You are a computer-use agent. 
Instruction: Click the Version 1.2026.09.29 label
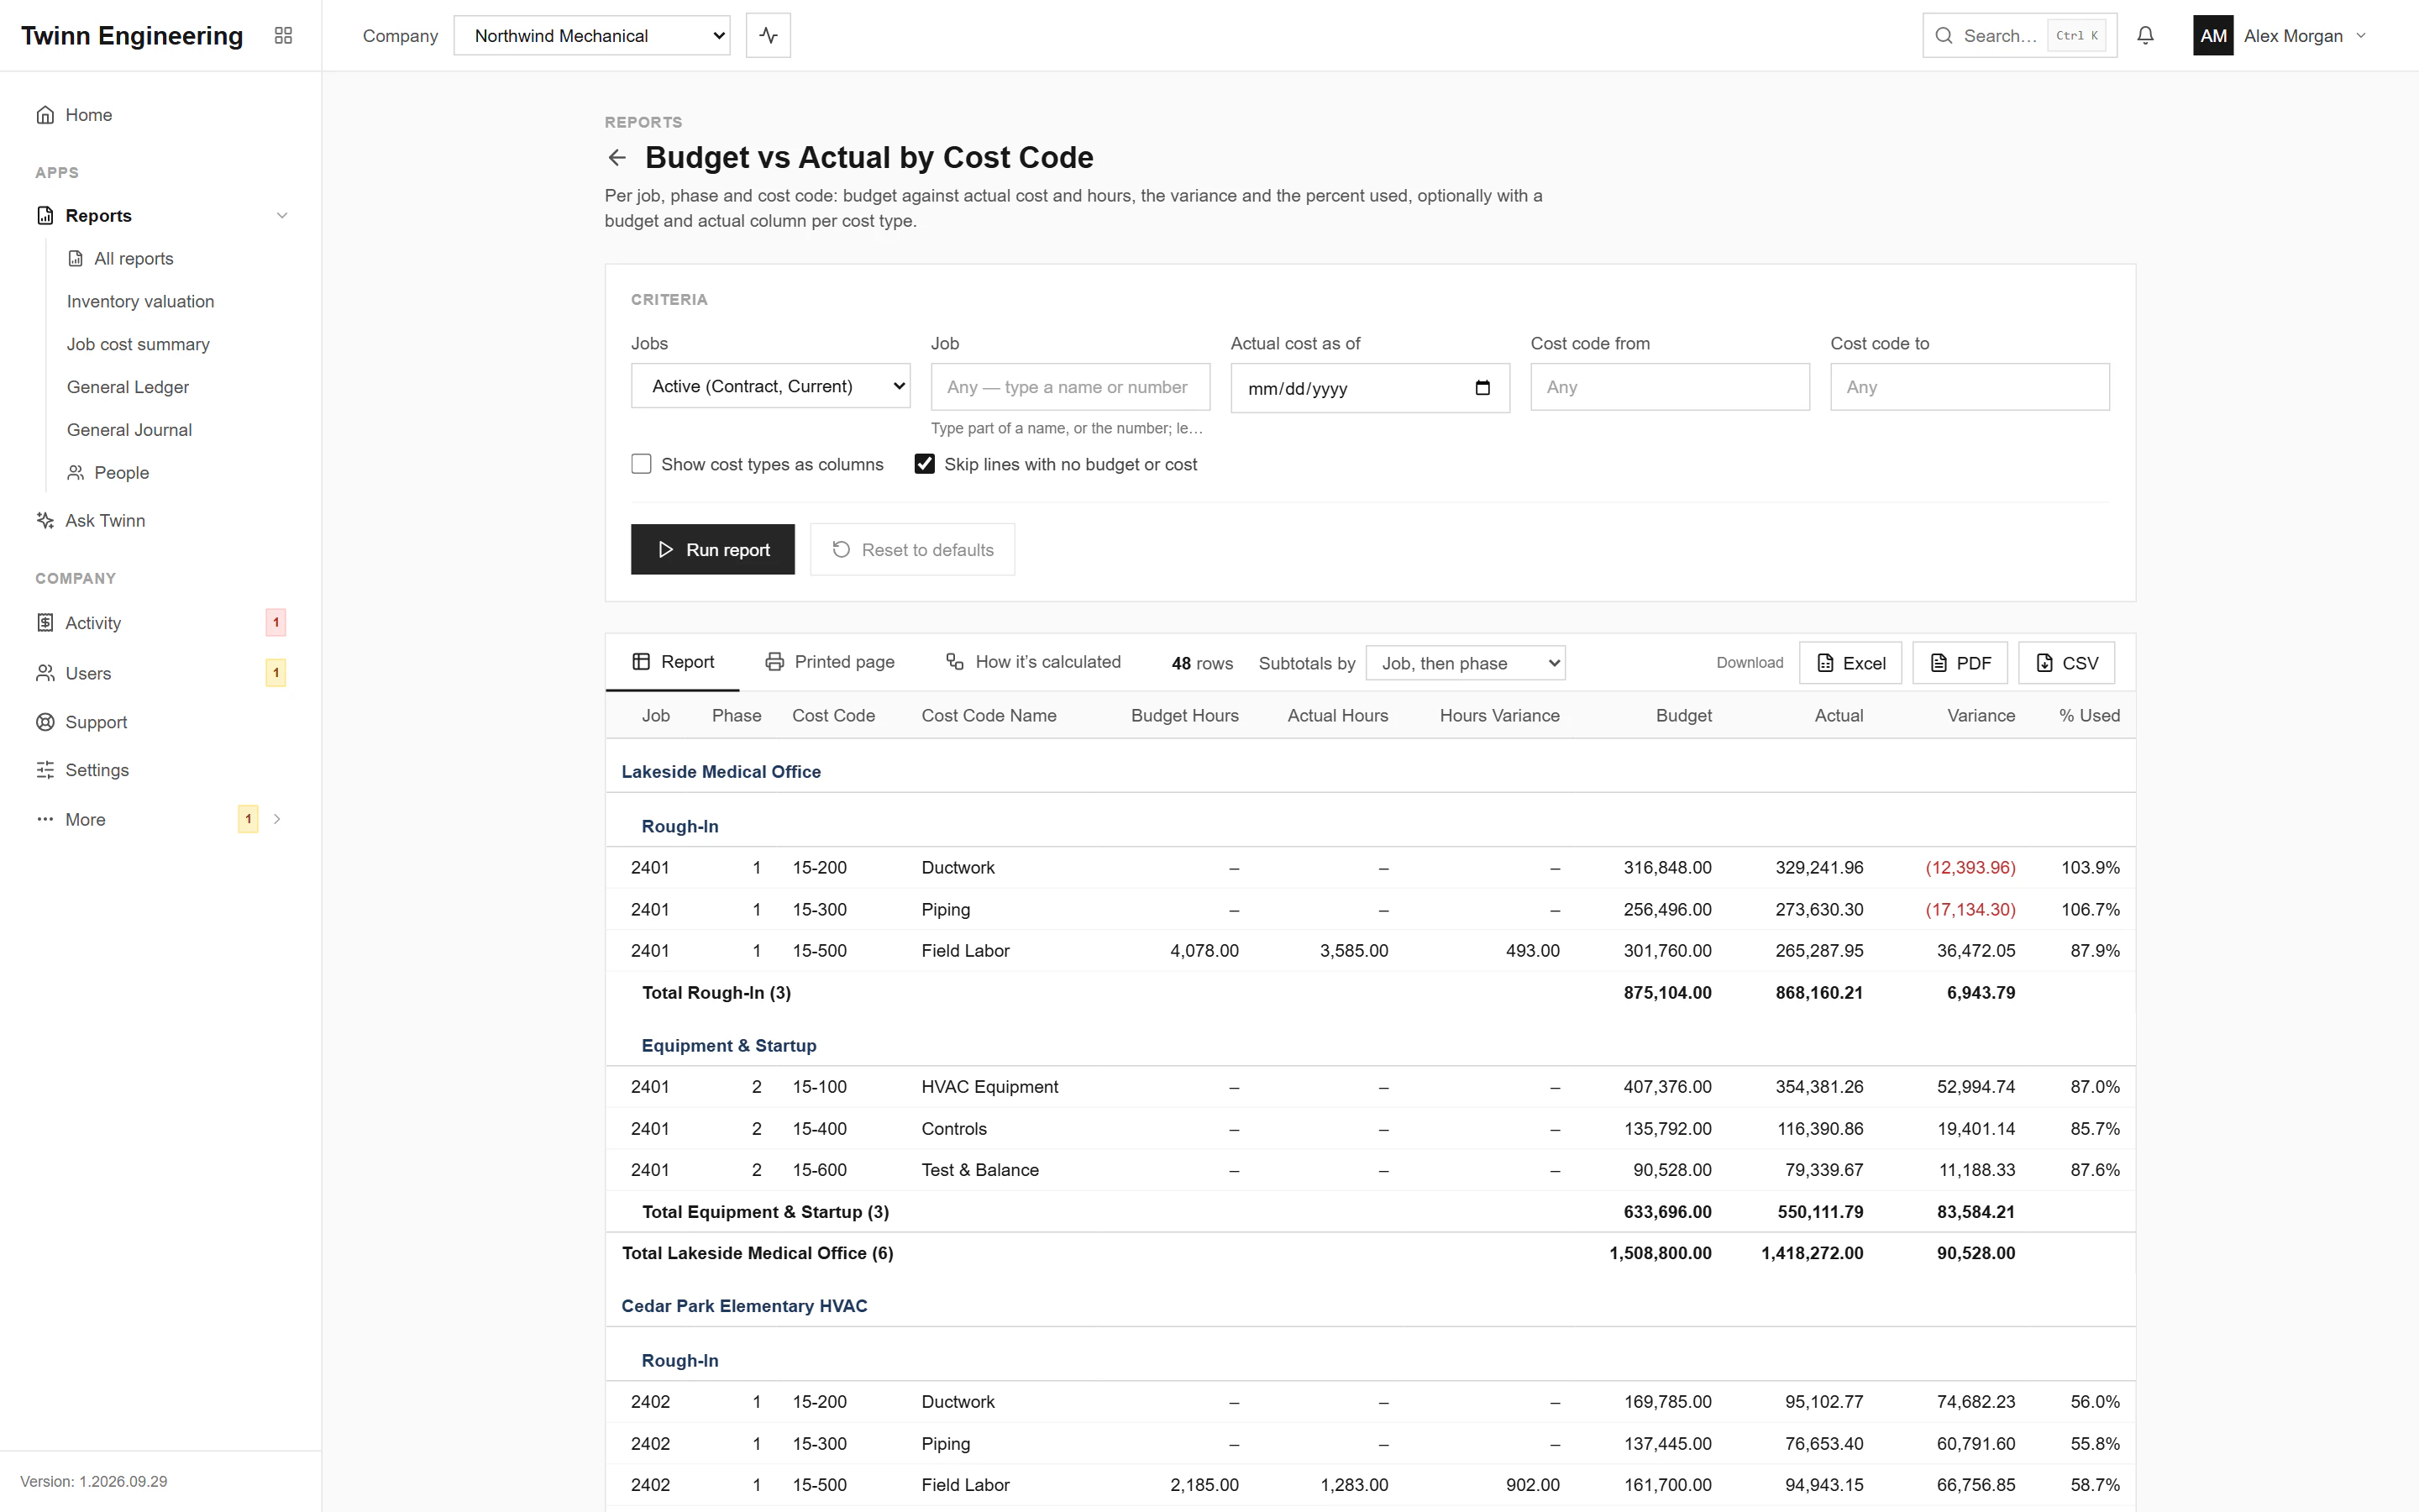click(x=94, y=1482)
